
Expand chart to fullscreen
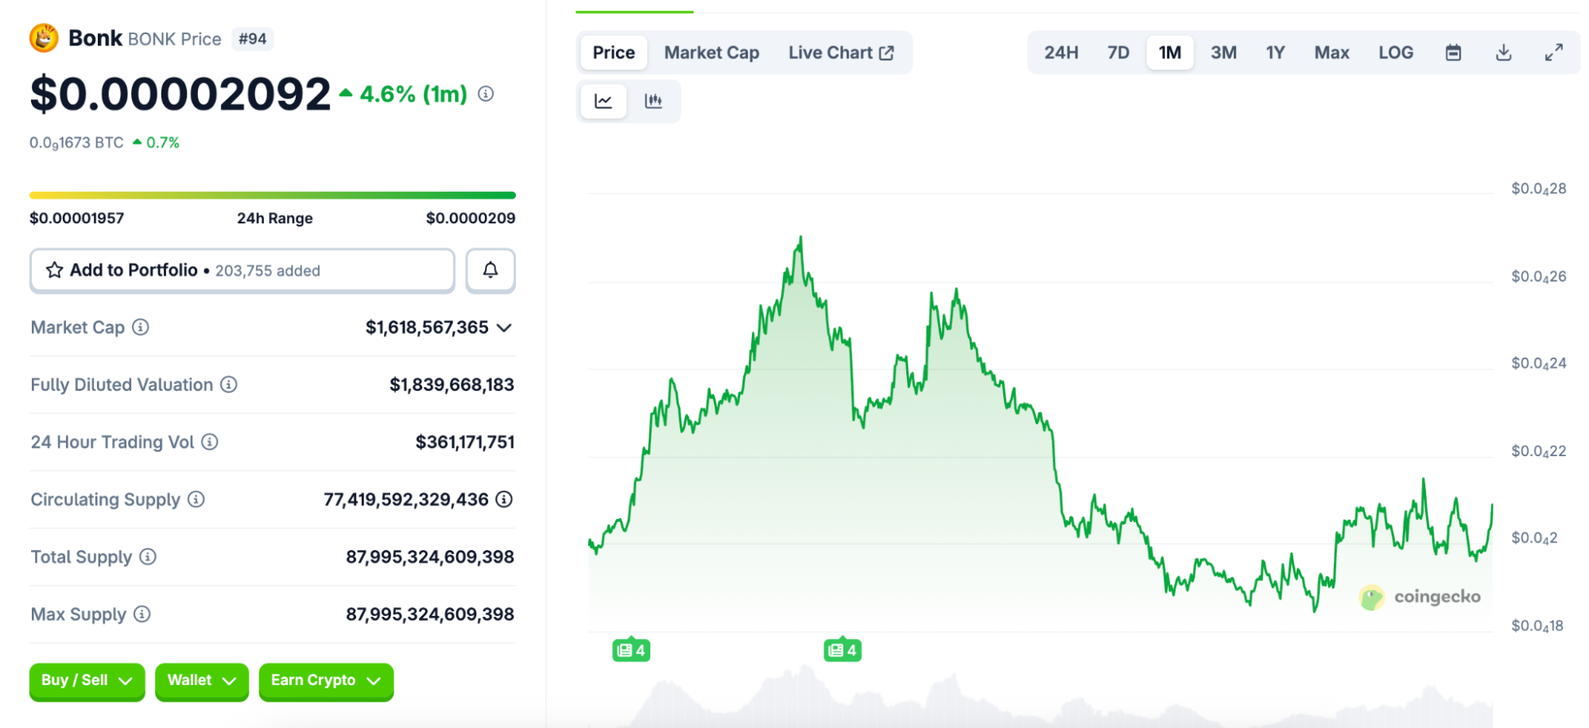pos(1553,53)
